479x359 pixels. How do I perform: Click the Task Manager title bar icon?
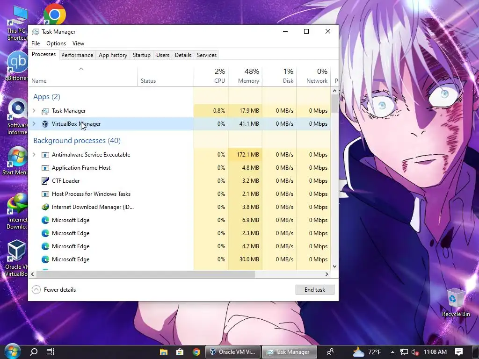pos(36,32)
